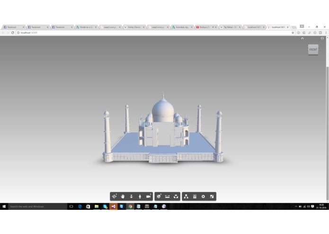
Task: Click the browser Back arrow
Action: (x=3, y=33)
